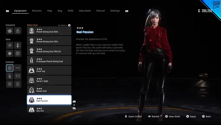Switch to the Missions tab
The image size is (221, 125).
point(37,11)
